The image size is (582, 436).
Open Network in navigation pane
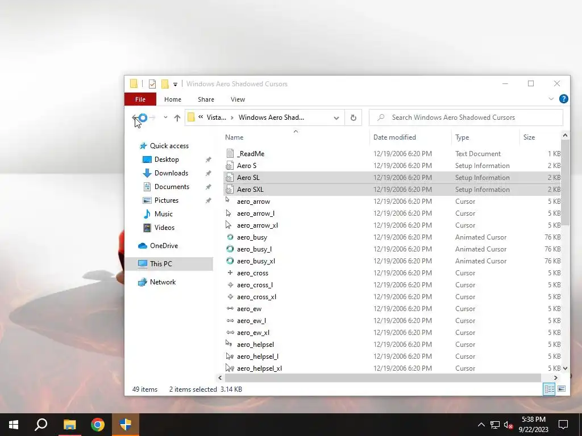pyautogui.click(x=163, y=282)
